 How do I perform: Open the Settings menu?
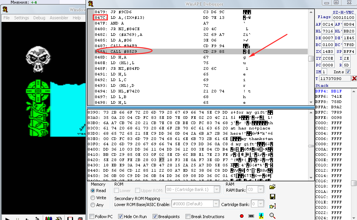[x=22, y=18]
